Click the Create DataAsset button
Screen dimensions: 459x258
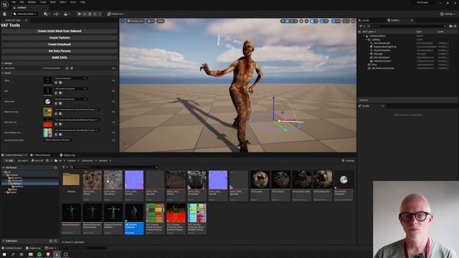[x=60, y=44]
